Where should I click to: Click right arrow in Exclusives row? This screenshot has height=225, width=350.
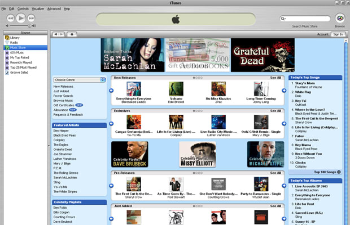click(x=284, y=124)
